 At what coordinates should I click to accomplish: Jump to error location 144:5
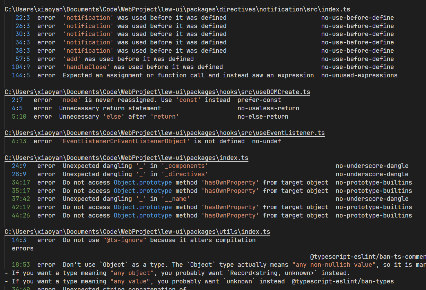pyautogui.click(x=21, y=75)
